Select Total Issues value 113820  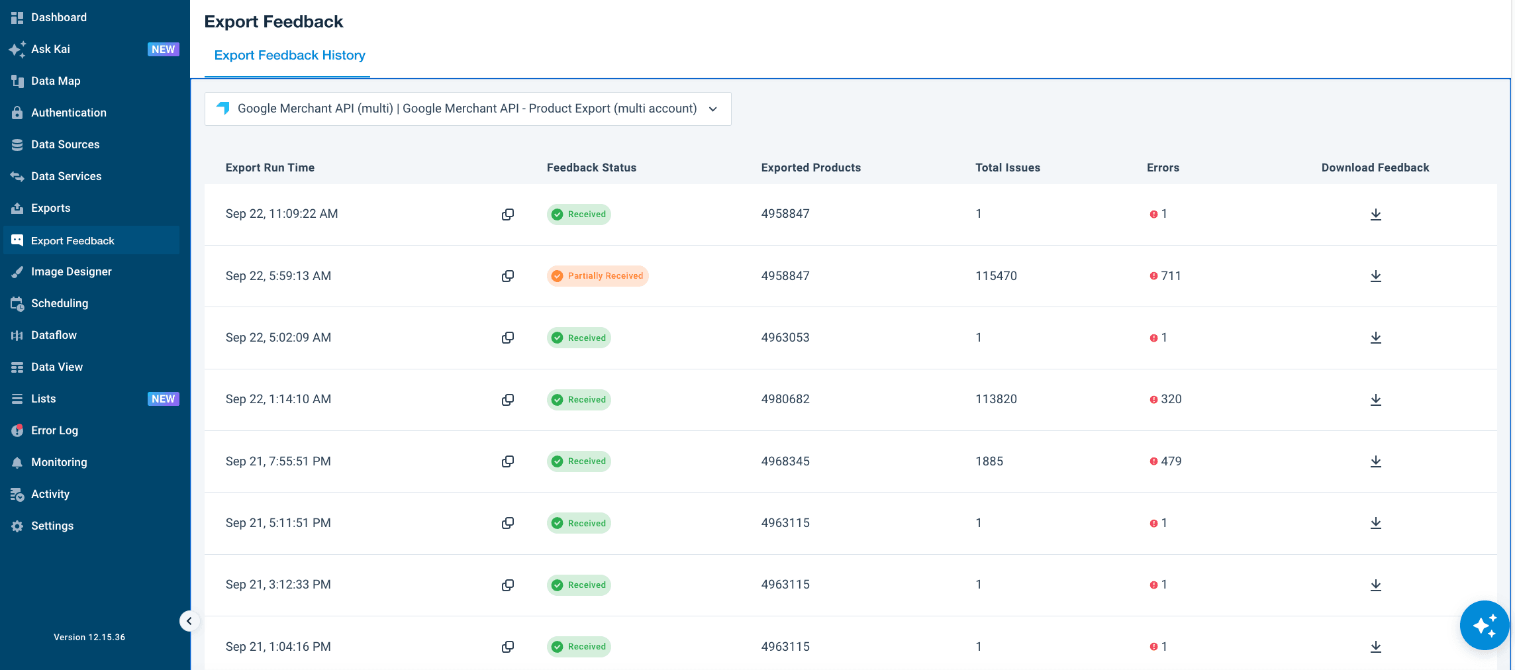pos(996,399)
